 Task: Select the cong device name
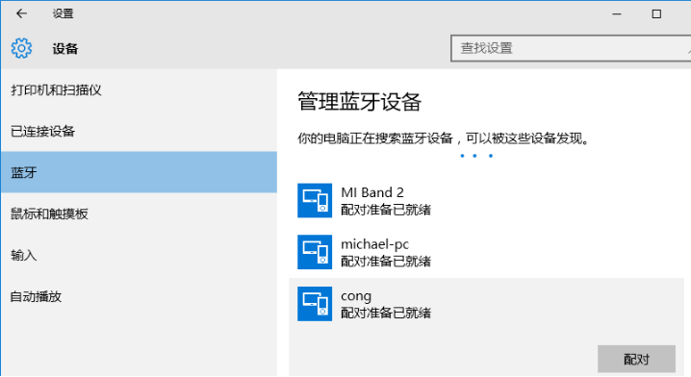(x=356, y=296)
